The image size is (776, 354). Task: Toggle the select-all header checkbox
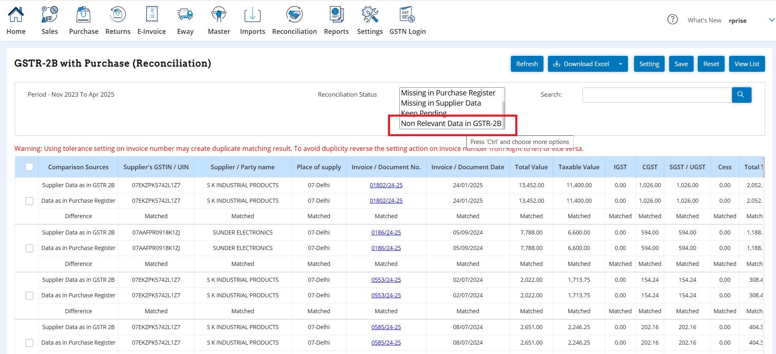pyautogui.click(x=29, y=167)
